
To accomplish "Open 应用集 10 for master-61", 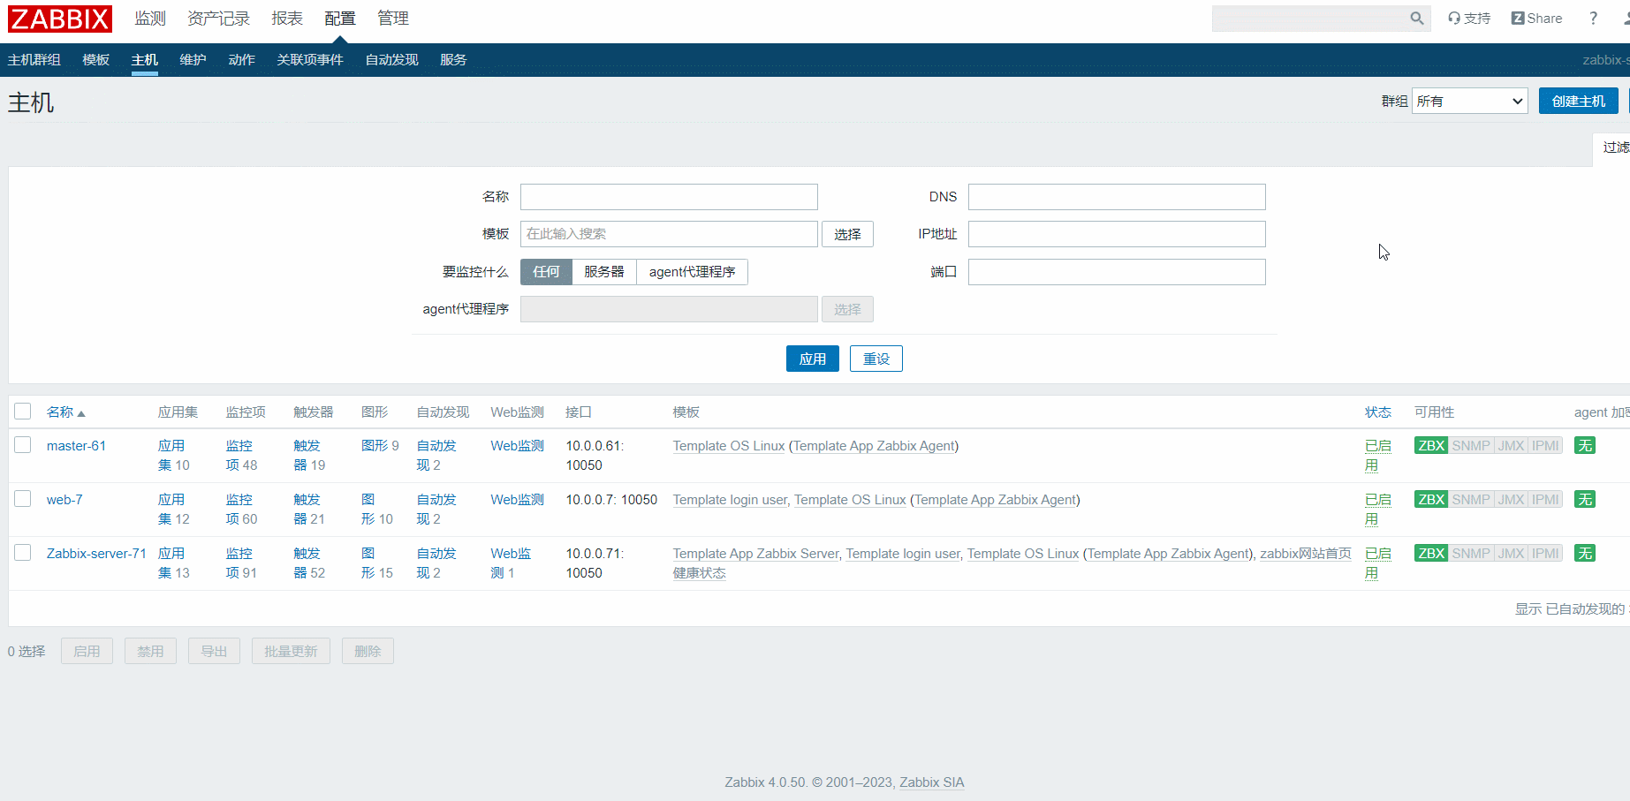I will coord(174,456).
